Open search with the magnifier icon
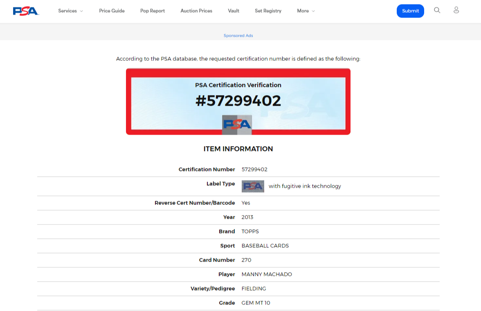 [x=437, y=10]
